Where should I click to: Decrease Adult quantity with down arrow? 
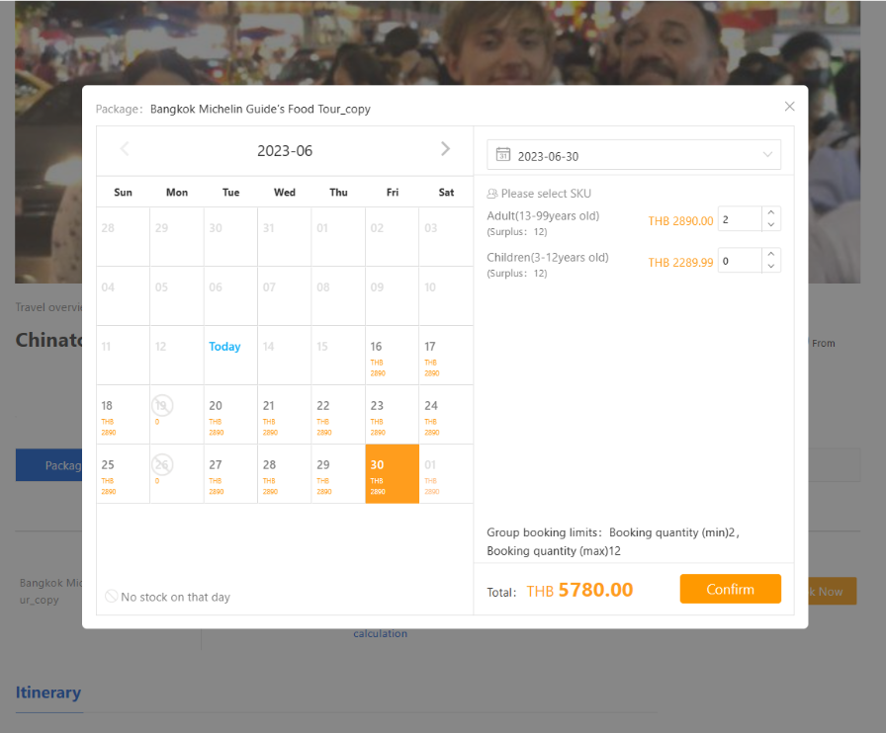771,226
